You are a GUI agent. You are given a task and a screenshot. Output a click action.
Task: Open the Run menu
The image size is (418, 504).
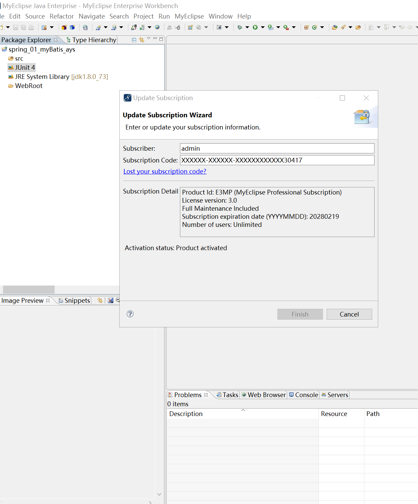coord(164,16)
